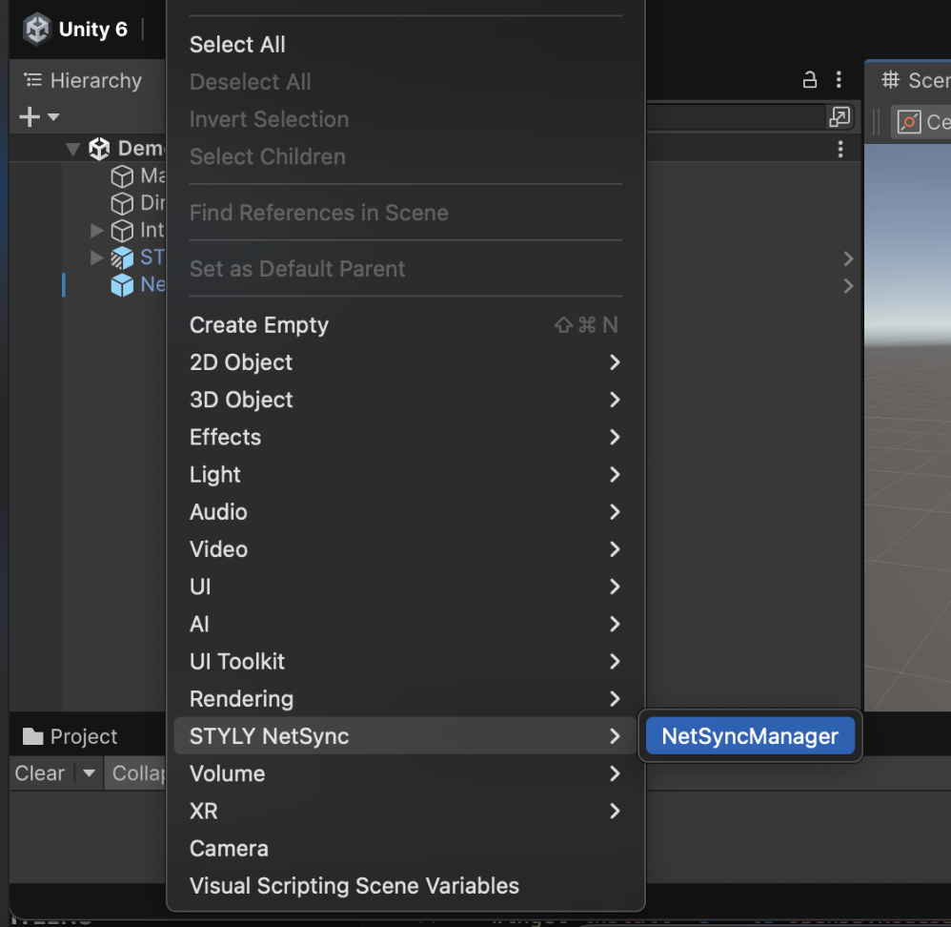Choose Visual Scripting Scene Variables

click(x=405, y=886)
